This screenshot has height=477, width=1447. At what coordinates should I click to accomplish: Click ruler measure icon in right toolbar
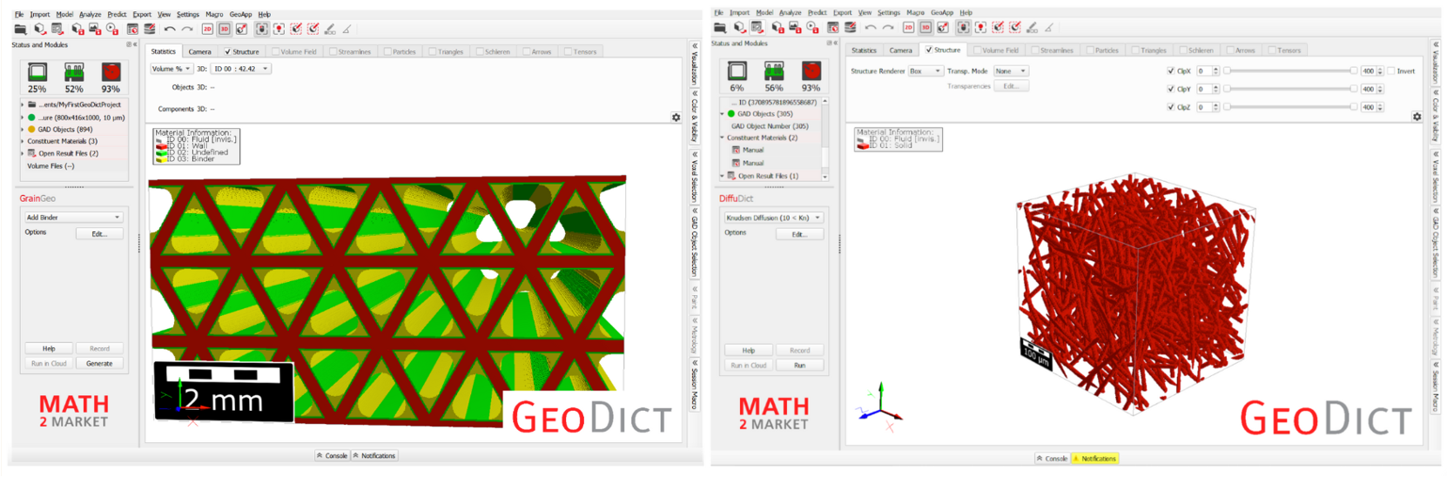tap(1048, 28)
